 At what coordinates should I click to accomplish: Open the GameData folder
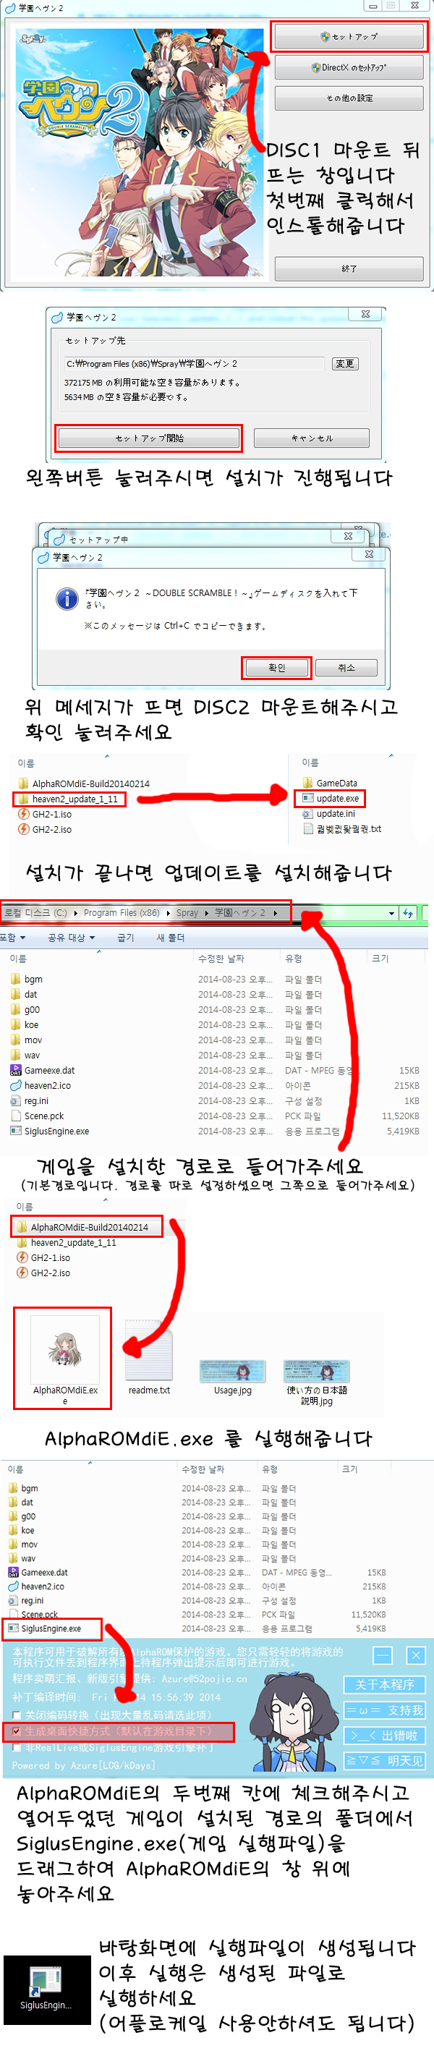(335, 783)
